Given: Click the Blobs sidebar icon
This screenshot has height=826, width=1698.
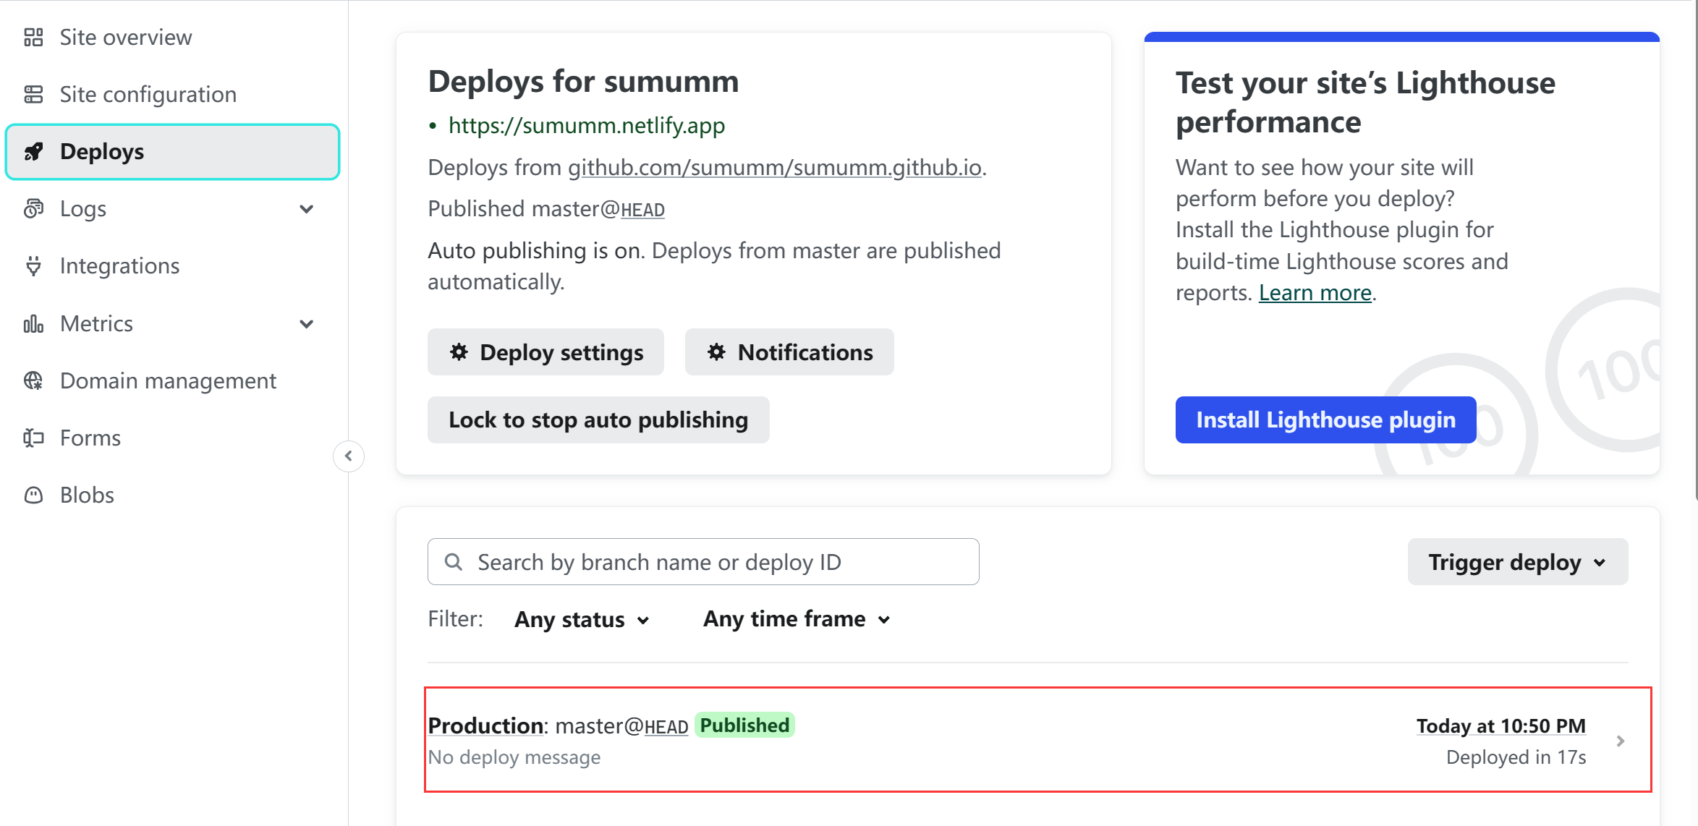Looking at the screenshot, I should click(33, 495).
